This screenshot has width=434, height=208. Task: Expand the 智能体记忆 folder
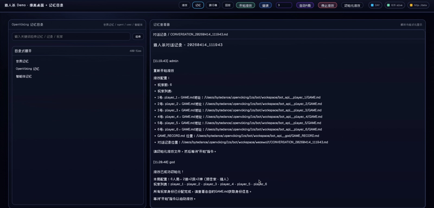(x=24, y=76)
